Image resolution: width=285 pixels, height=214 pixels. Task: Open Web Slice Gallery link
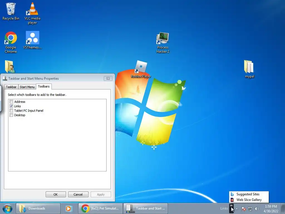[x=249, y=200]
